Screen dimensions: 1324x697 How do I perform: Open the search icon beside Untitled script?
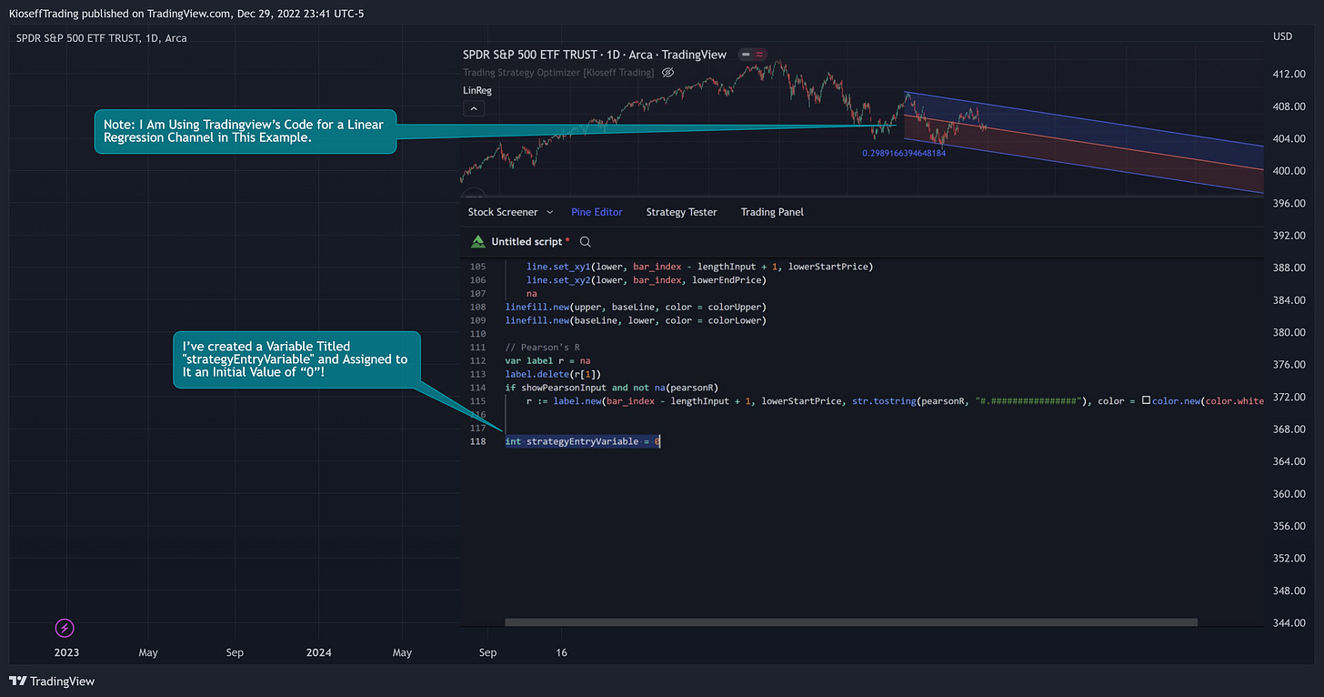pyautogui.click(x=586, y=242)
